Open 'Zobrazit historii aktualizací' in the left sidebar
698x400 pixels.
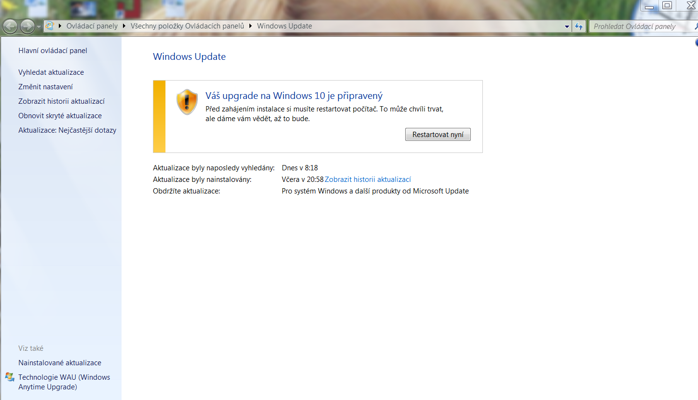click(62, 101)
